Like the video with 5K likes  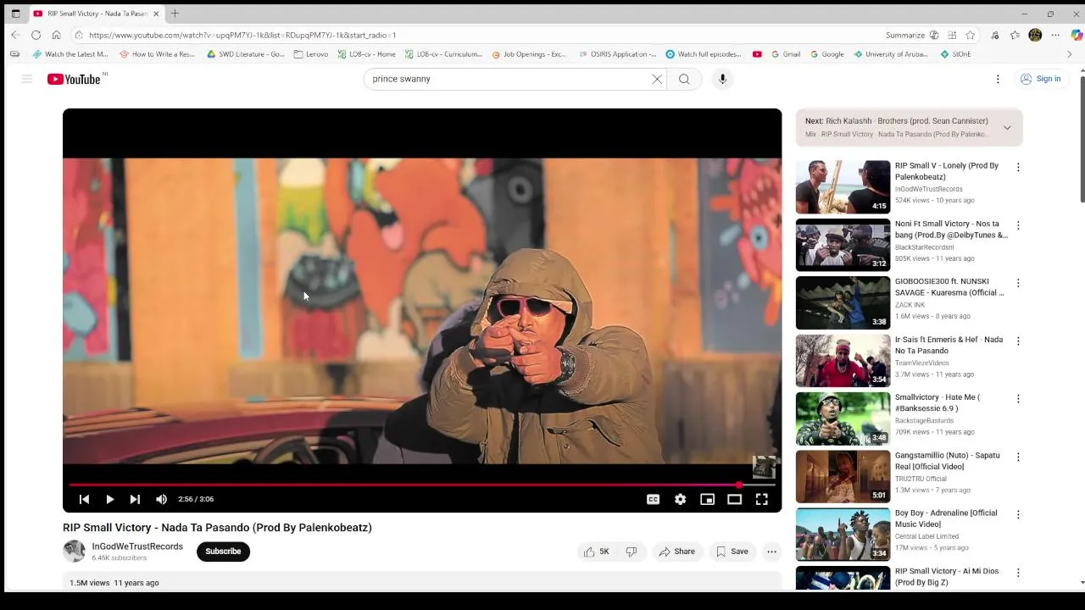(x=597, y=552)
